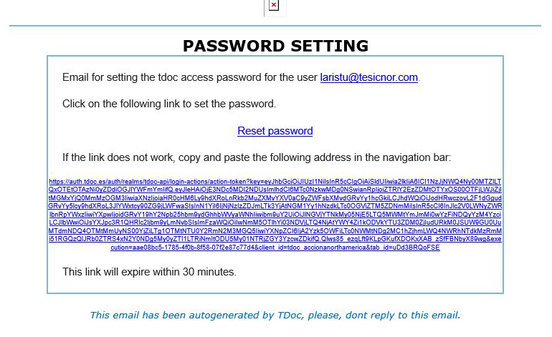Follow the Reset password link
Screen dimensions: 552x337
(275, 131)
